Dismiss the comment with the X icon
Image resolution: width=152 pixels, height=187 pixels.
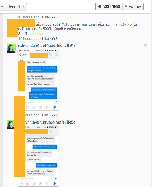click(145, 45)
